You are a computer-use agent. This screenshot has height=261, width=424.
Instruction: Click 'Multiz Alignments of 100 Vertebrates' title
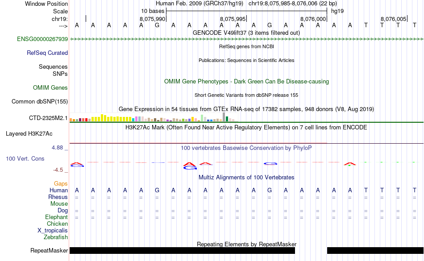click(246, 178)
